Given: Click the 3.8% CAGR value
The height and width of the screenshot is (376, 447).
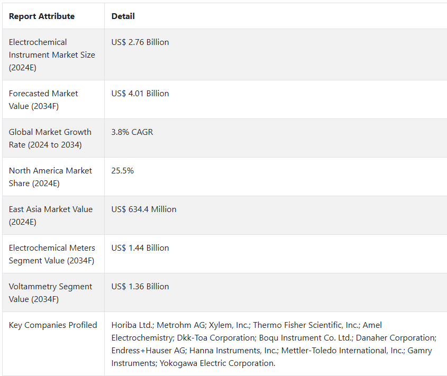Looking at the screenshot, I should 132,132.
